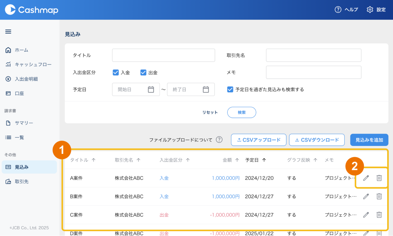393x236 pixels.
Task: Open settings gear icon in header
Action: [370, 9]
